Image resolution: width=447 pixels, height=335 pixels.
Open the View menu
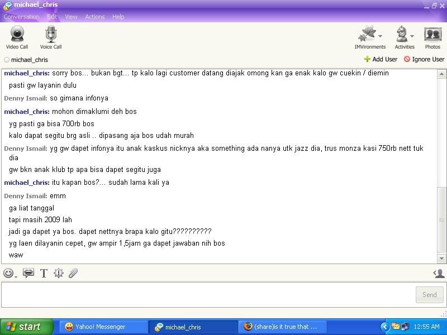click(x=71, y=17)
